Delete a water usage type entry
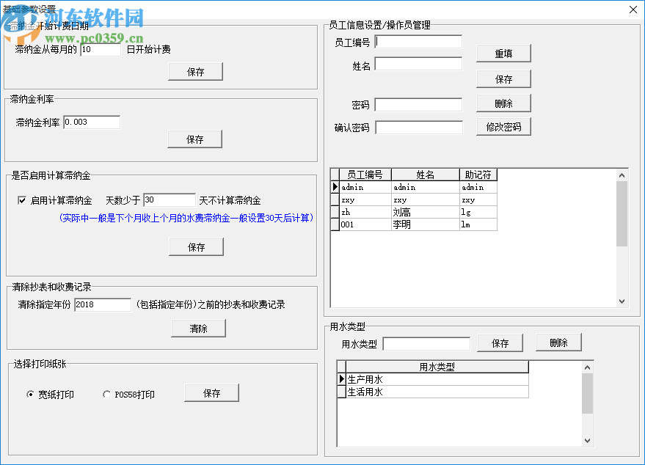 [x=558, y=342]
